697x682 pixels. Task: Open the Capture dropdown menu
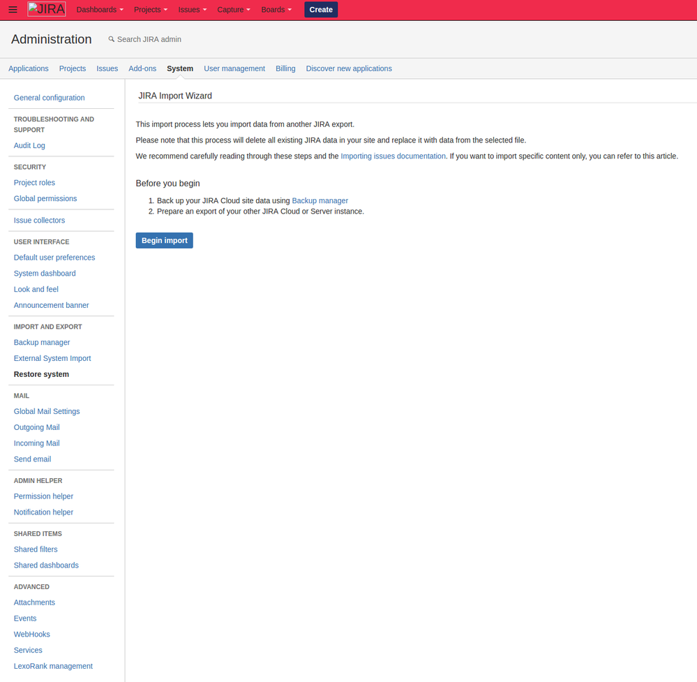tap(234, 9)
